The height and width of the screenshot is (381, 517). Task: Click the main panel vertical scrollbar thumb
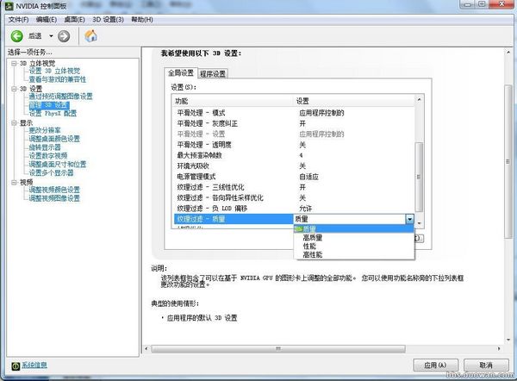pos(508,161)
